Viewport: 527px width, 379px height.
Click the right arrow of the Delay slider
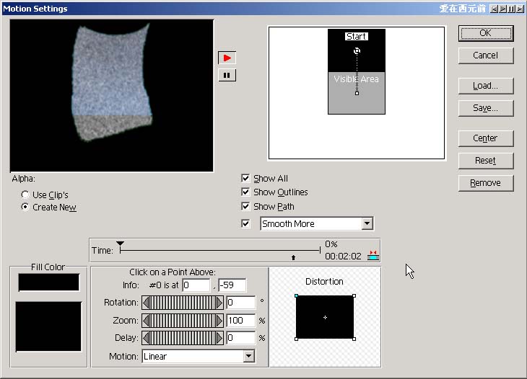click(x=219, y=338)
